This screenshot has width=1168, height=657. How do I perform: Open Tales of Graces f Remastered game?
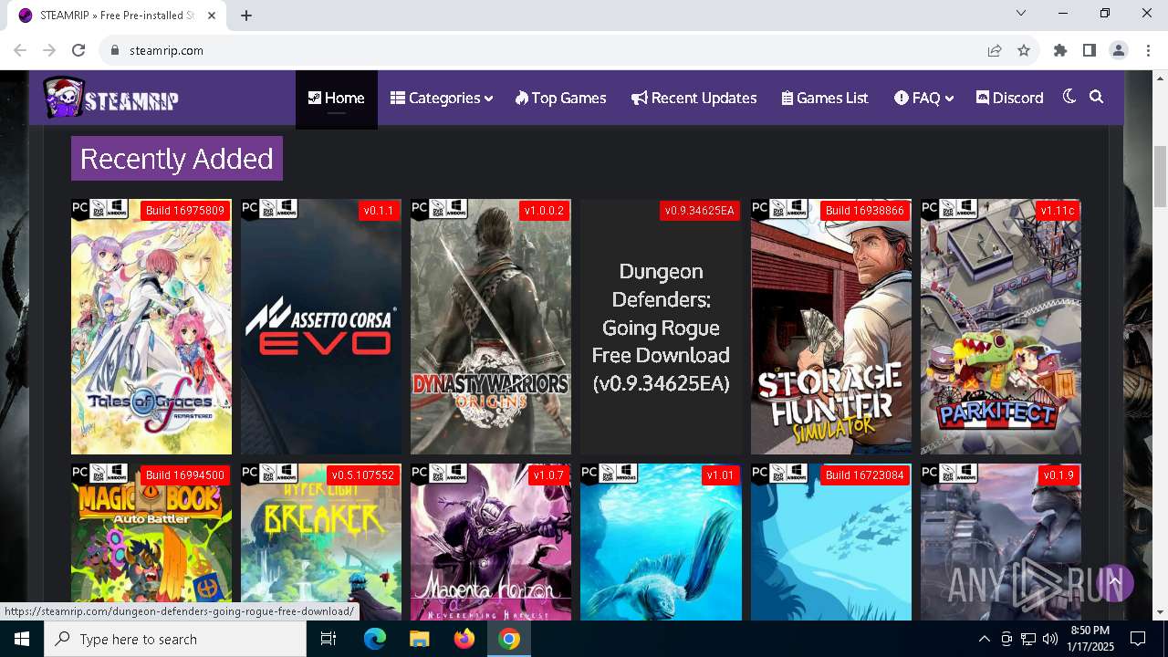point(151,327)
